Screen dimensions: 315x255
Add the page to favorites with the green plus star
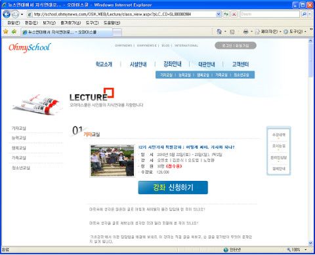[14, 31]
